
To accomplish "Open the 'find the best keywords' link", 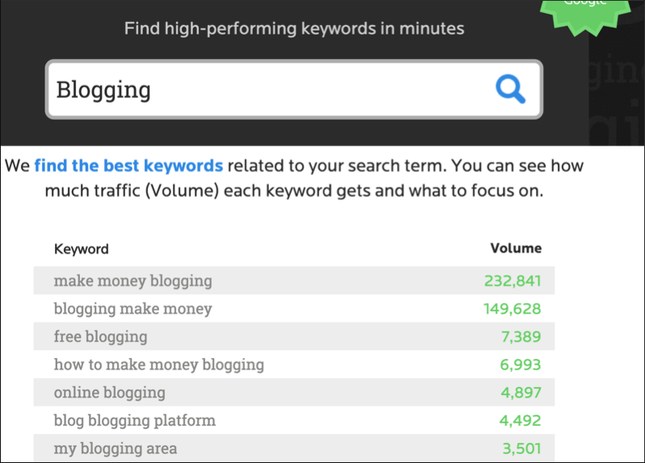I will [129, 166].
